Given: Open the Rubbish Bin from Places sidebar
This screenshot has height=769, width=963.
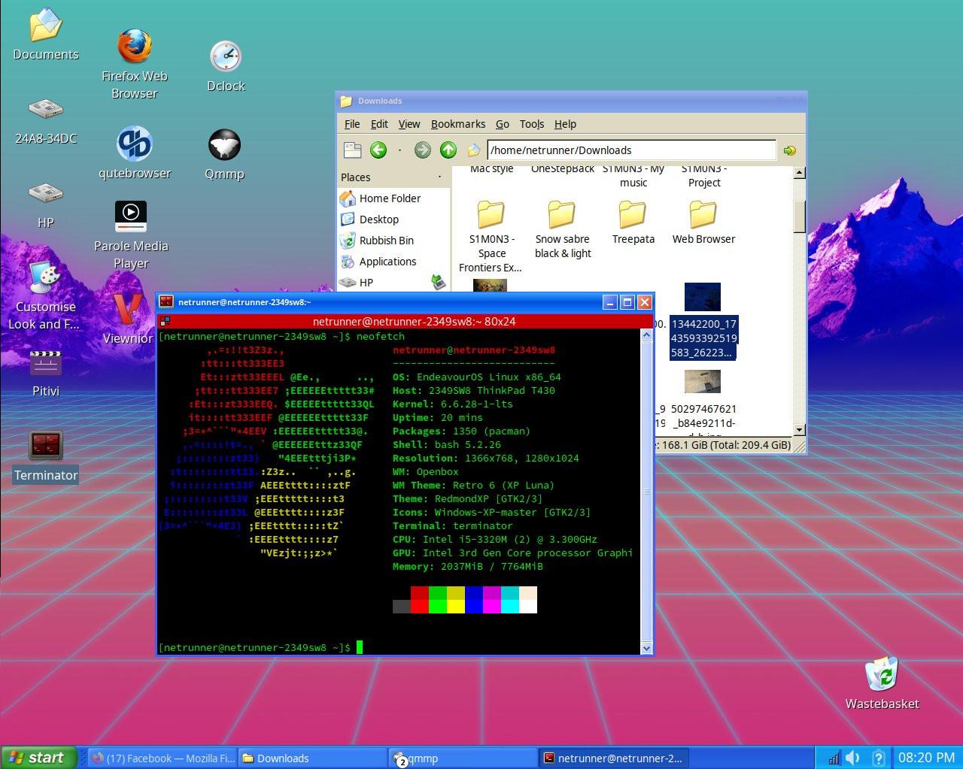Looking at the screenshot, I should tap(387, 240).
